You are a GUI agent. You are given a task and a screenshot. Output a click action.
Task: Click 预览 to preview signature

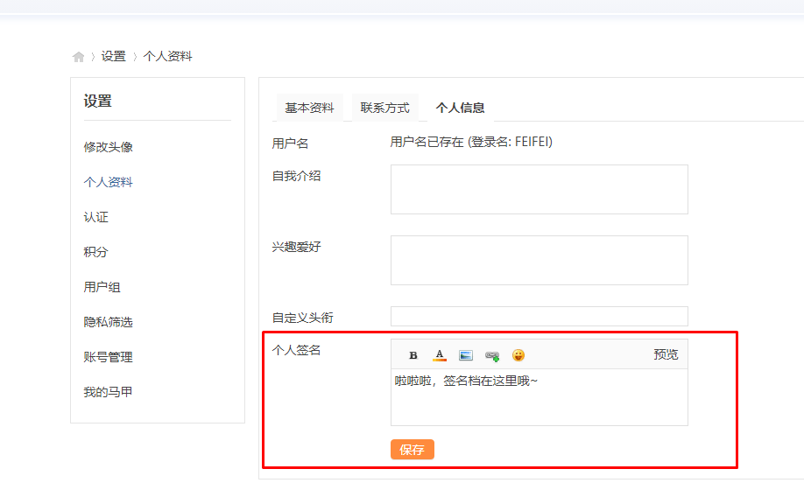(x=666, y=354)
